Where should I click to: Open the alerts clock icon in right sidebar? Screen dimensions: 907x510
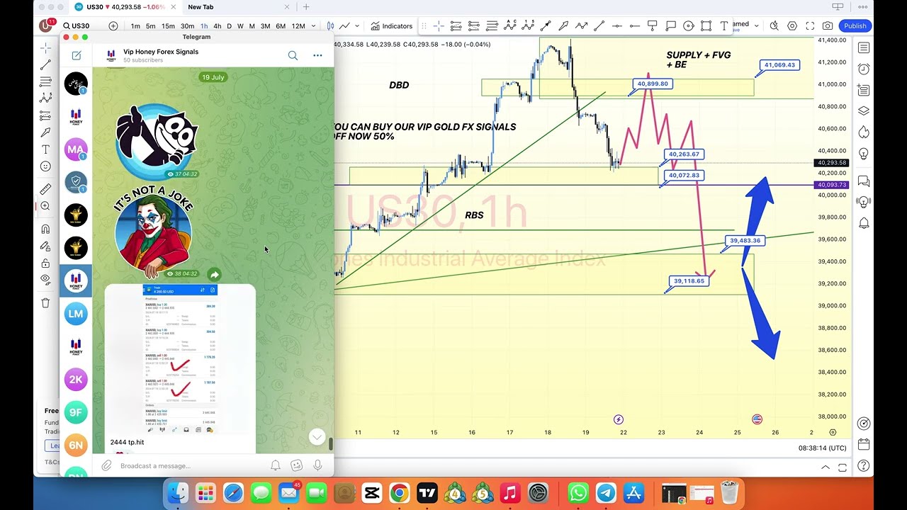864,69
